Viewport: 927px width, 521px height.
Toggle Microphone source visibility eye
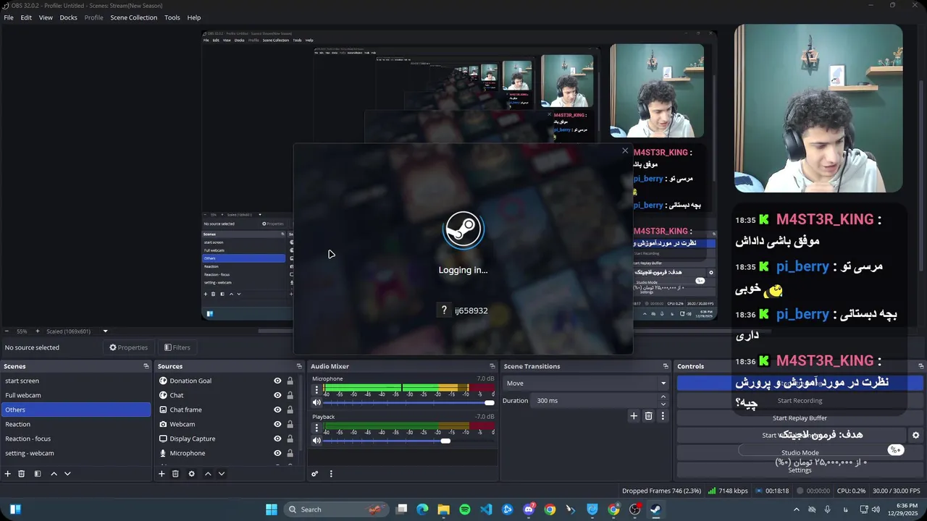(277, 453)
